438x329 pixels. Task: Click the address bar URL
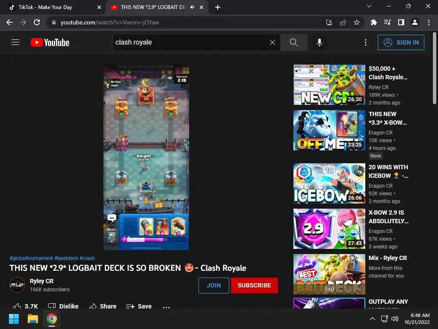(x=110, y=22)
